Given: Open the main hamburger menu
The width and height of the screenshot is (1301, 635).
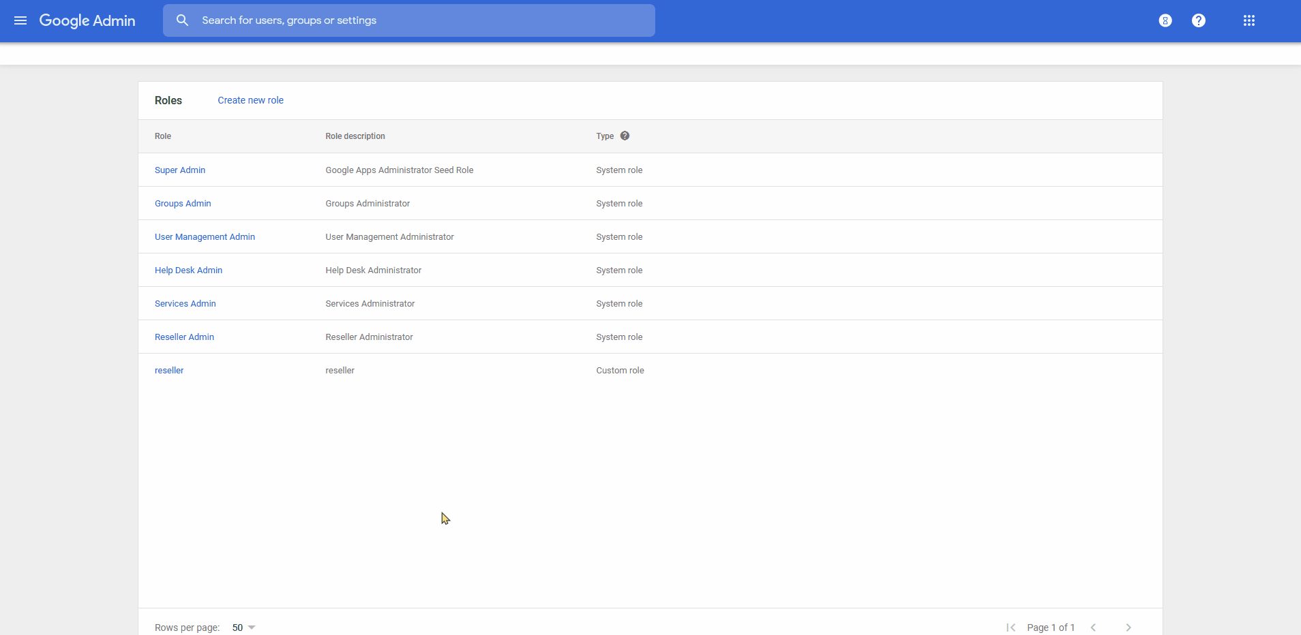Looking at the screenshot, I should click(x=20, y=20).
